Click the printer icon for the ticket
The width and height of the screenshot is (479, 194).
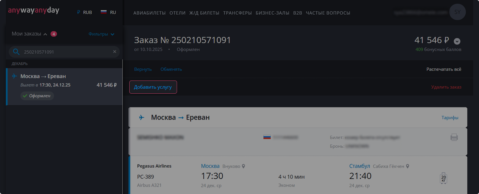point(454,137)
